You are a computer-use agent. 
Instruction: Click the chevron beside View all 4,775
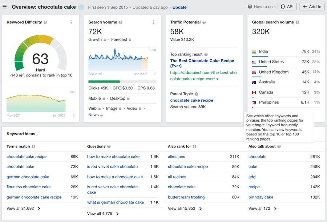117,214
